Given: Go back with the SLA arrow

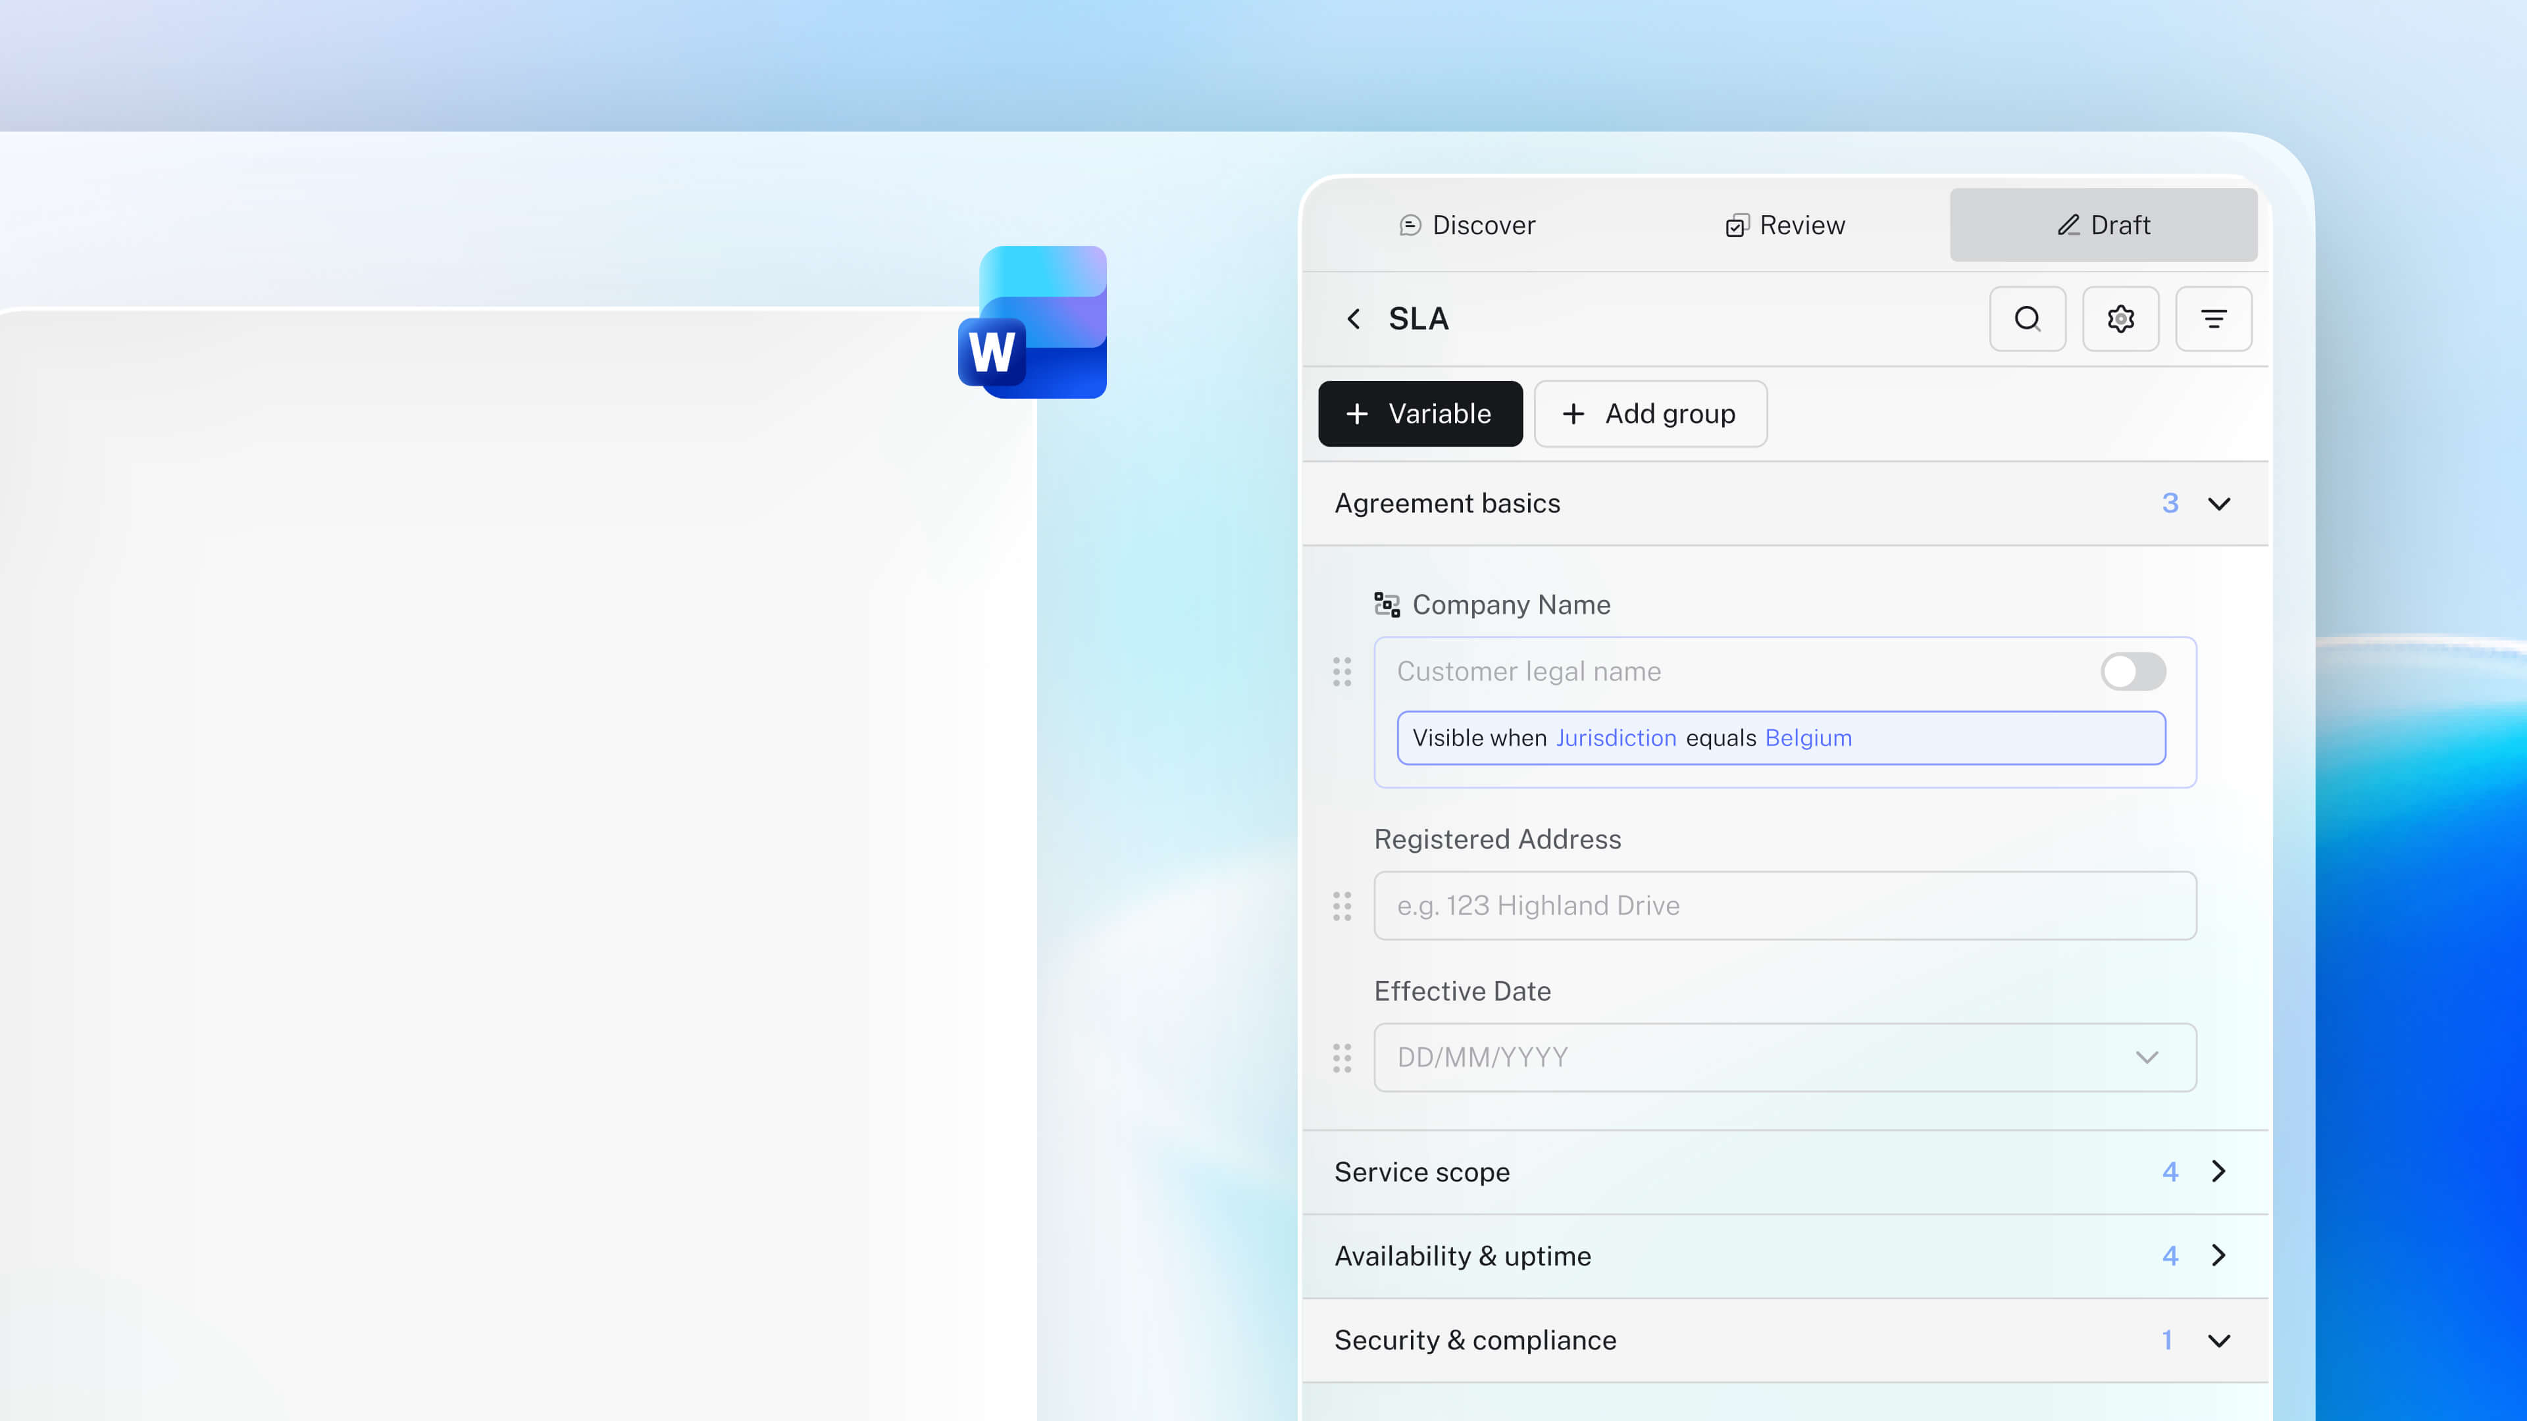Looking at the screenshot, I should coord(1354,318).
